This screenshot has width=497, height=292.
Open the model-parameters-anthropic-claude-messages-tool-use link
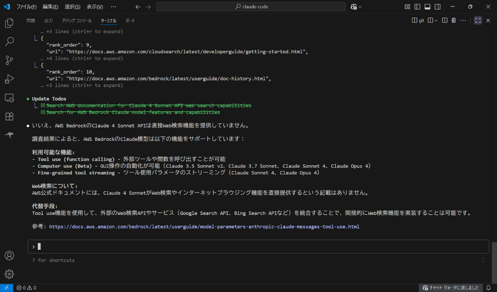click(204, 227)
